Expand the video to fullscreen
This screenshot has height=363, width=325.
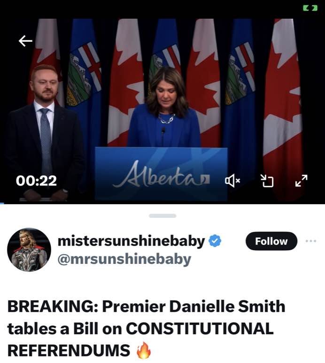(302, 181)
